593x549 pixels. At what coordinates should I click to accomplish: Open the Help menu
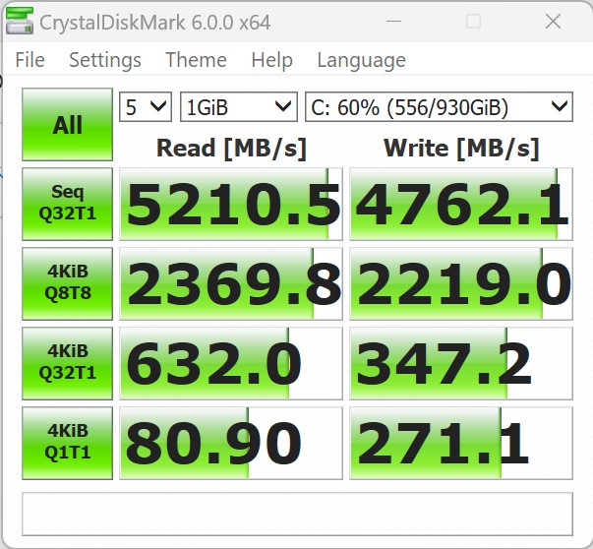point(272,60)
